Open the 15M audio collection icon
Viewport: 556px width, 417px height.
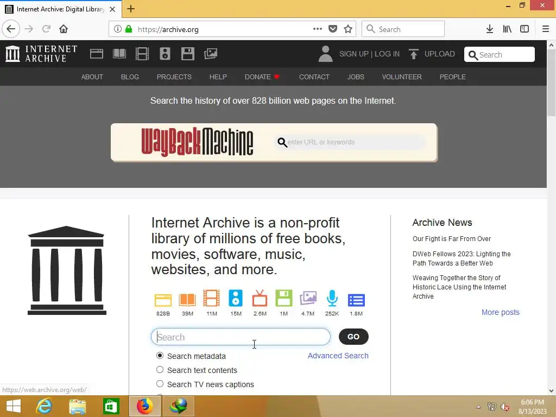(236, 298)
